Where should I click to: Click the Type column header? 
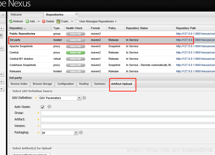click(58, 28)
